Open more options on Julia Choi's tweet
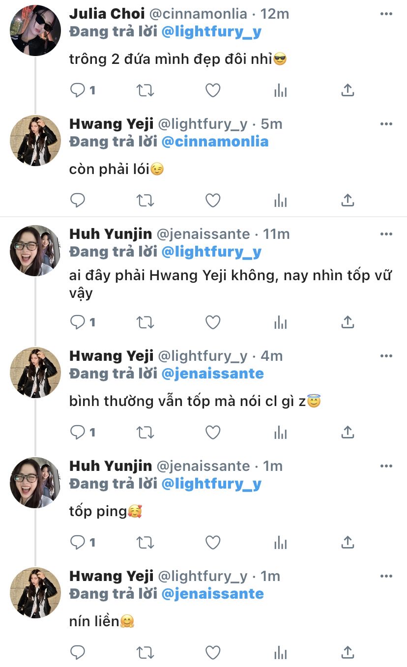This screenshot has height=667, width=407. click(386, 14)
